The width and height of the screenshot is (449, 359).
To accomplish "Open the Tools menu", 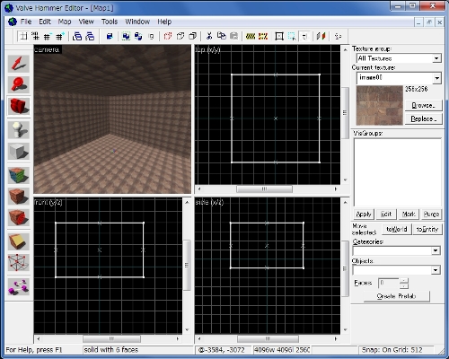I will (110, 22).
